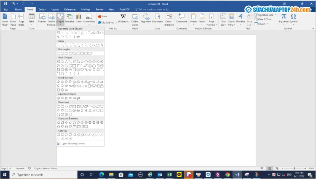Insert a Blank Page
316x179 pixels.
[x=13, y=19]
